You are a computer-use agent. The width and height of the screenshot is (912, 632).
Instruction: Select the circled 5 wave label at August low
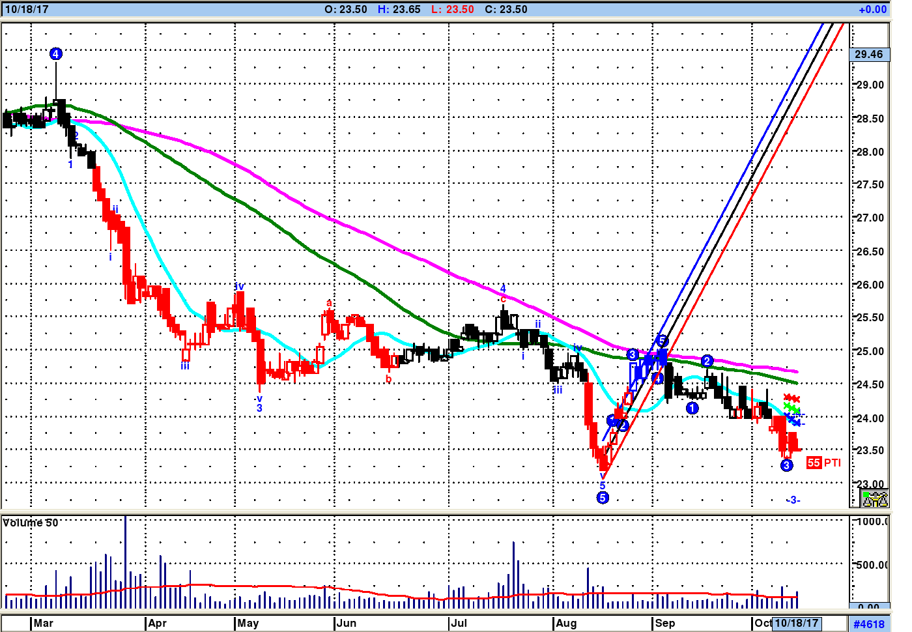click(603, 498)
